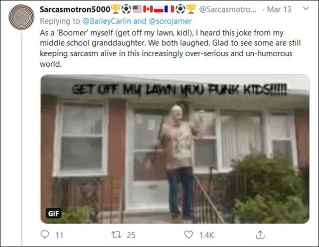Click the vertical thread line below the avatar

click(22, 139)
